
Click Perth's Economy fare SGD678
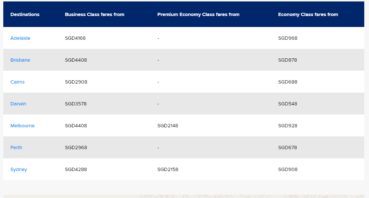288,148
